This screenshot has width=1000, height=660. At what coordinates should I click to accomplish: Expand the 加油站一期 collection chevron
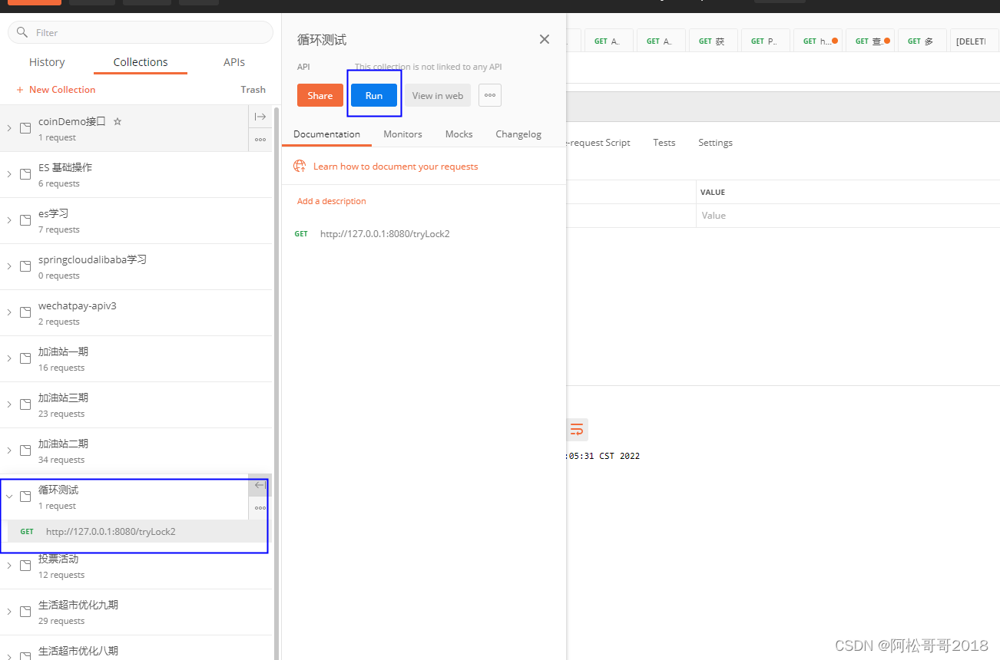pos(9,358)
